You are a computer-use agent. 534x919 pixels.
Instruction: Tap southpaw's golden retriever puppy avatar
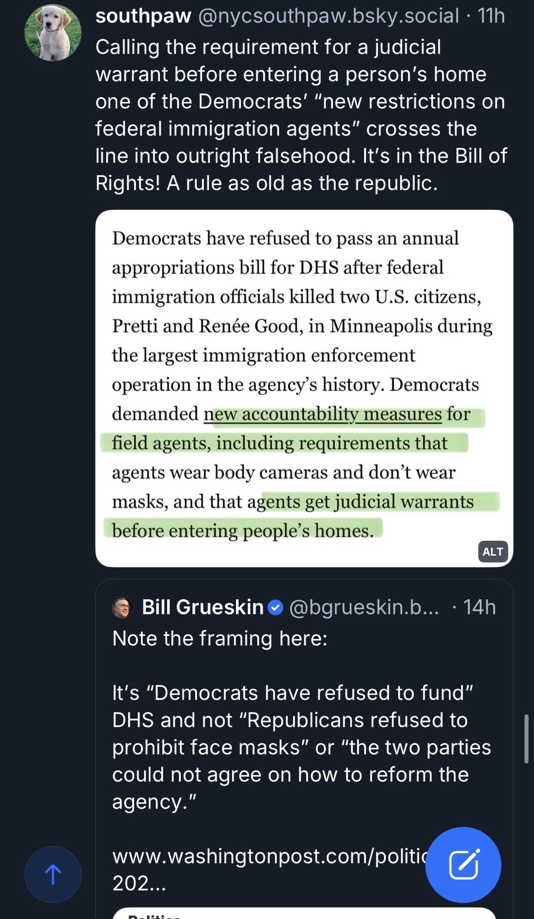point(53,33)
